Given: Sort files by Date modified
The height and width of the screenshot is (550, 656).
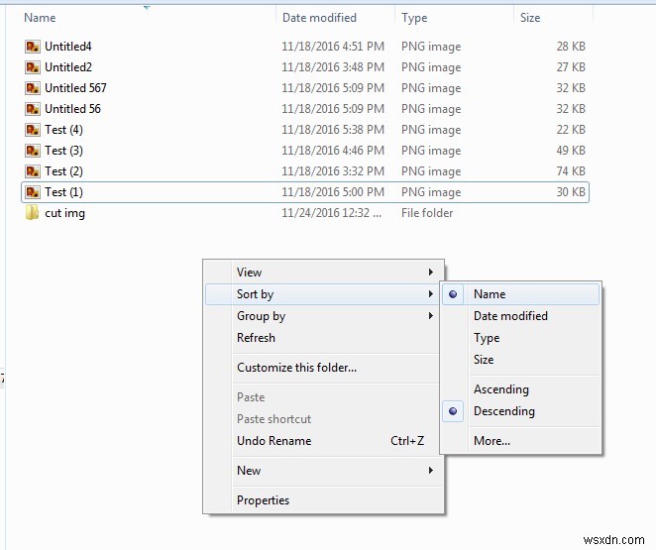Looking at the screenshot, I should point(510,316).
